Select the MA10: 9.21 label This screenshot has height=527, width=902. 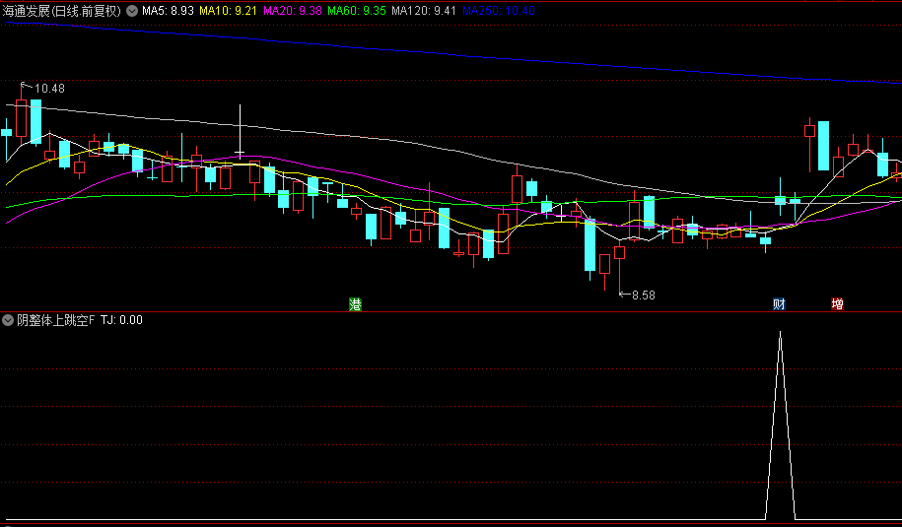tap(229, 11)
